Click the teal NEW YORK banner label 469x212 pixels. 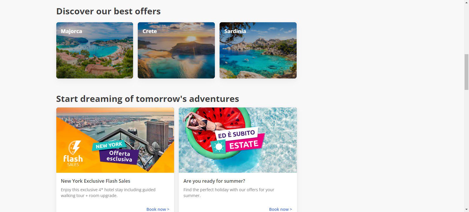[109, 145]
